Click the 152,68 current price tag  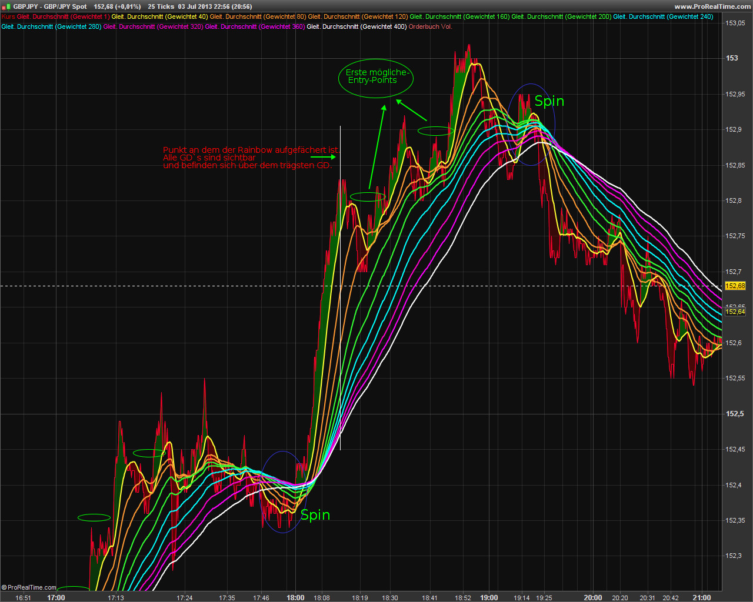[735, 286]
